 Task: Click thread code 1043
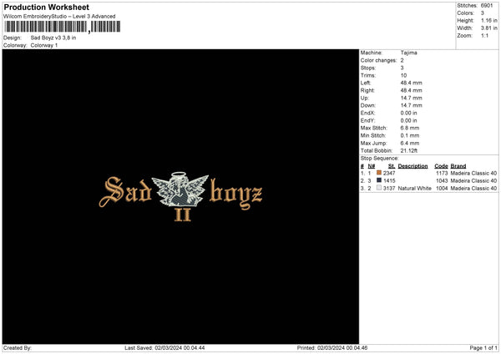pos(442,181)
